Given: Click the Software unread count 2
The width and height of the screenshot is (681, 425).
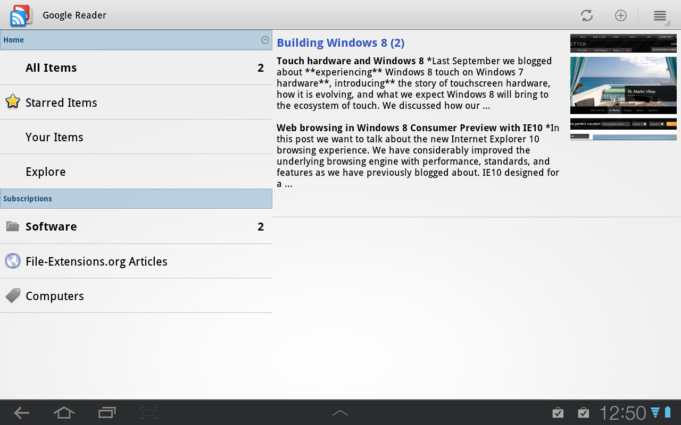Looking at the screenshot, I should pyautogui.click(x=261, y=226).
